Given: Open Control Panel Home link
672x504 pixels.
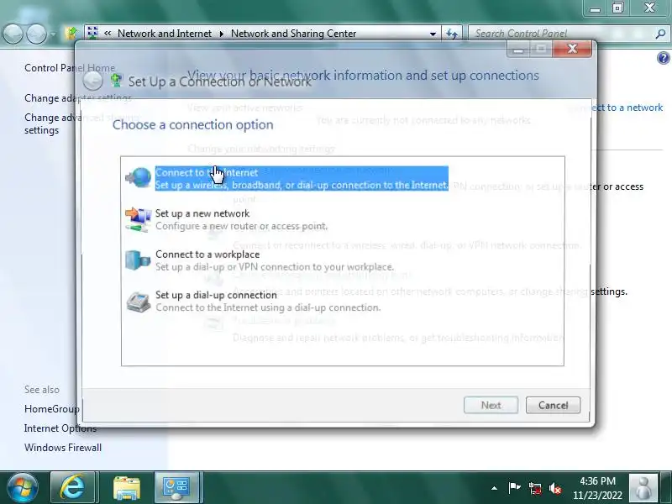Looking at the screenshot, I should pyautogui.click(x=70, y=68).
